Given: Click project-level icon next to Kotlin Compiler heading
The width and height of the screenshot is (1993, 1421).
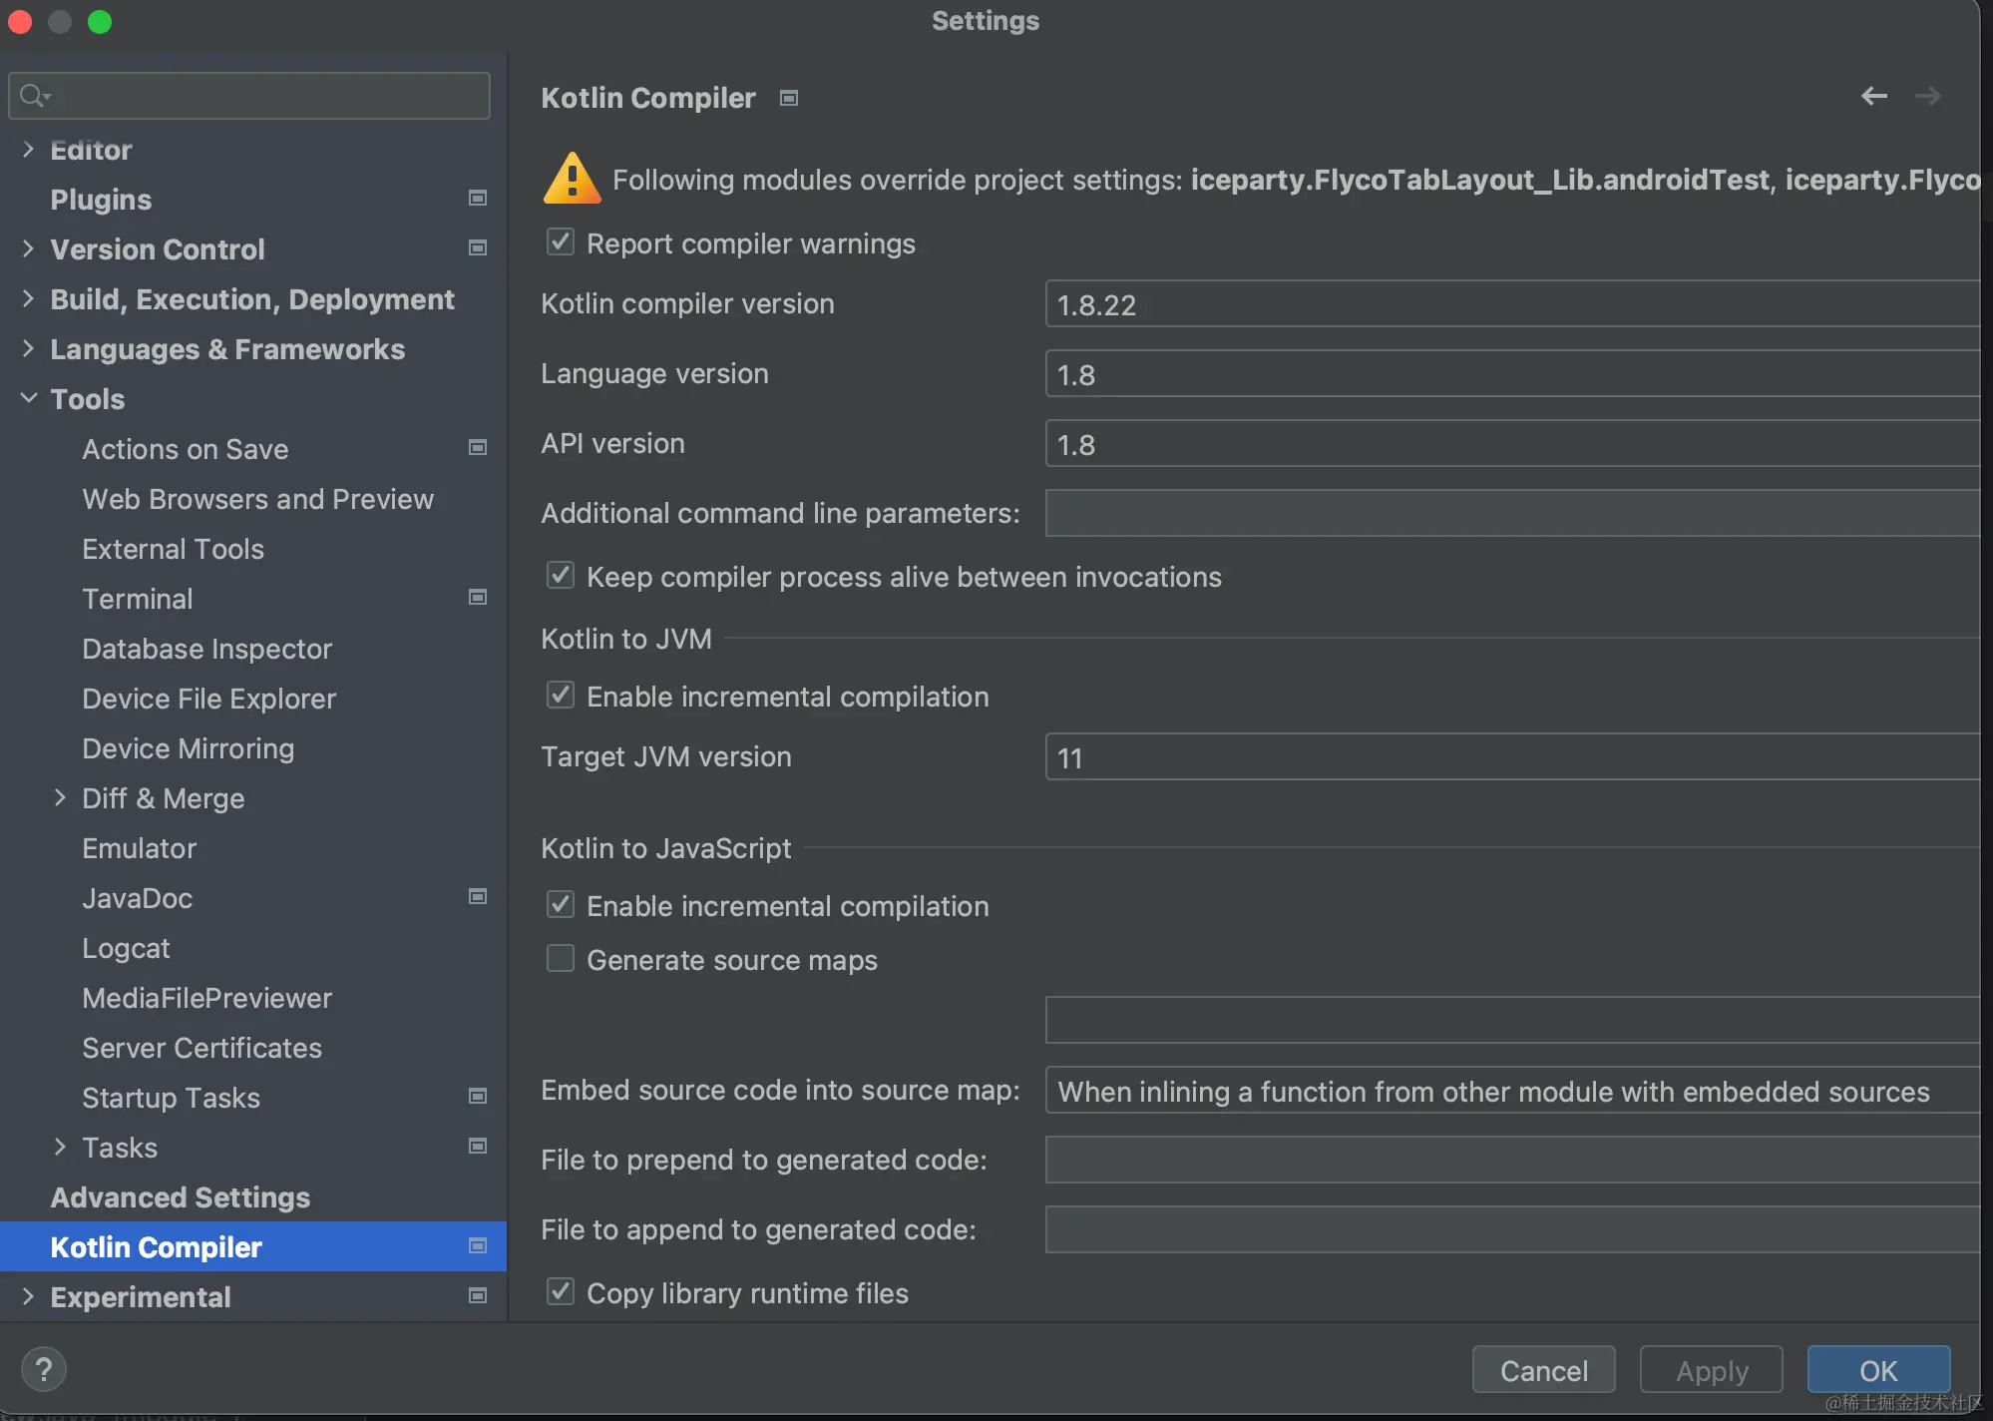Looking at the screenshot, I should (789, 98).
